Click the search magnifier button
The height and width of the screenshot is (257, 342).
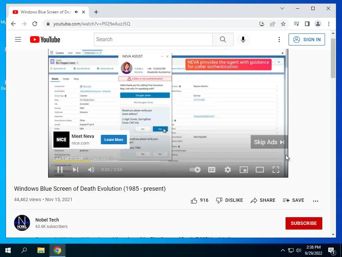click(223, 39)
